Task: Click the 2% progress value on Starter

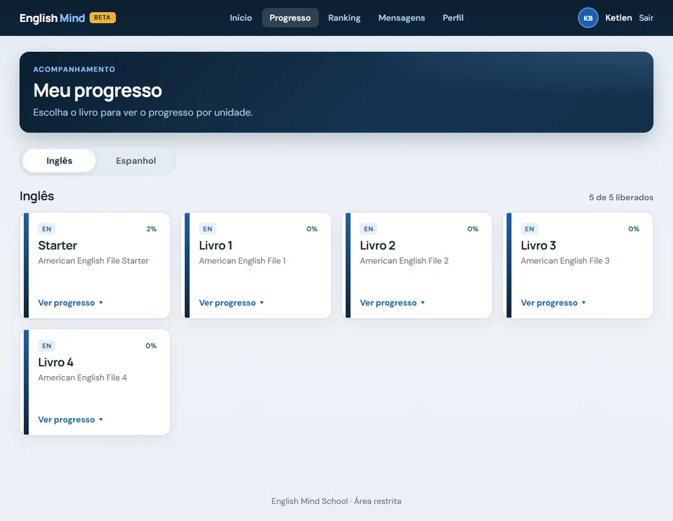Action: [152, 229]
